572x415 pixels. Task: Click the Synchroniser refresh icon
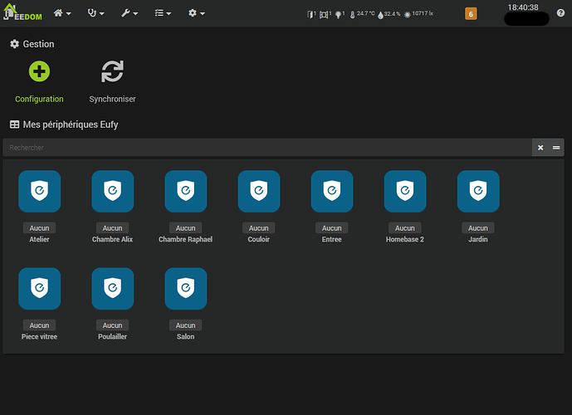point(112,71)
